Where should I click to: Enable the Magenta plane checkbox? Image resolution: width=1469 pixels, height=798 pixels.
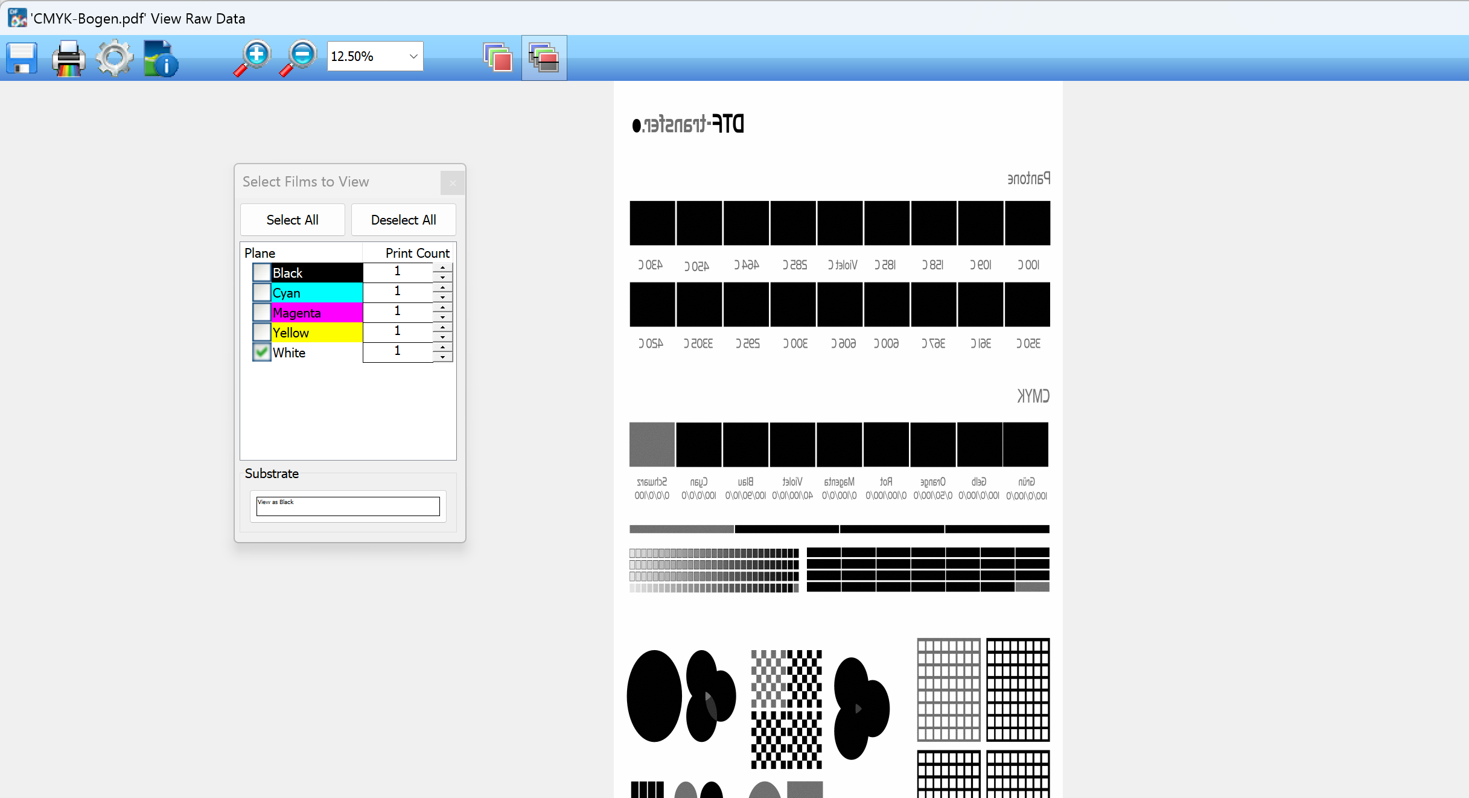click(x=261, y=312)
